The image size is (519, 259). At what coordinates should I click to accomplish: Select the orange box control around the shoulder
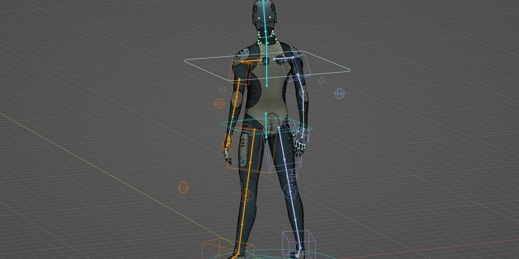click(240, 72)
